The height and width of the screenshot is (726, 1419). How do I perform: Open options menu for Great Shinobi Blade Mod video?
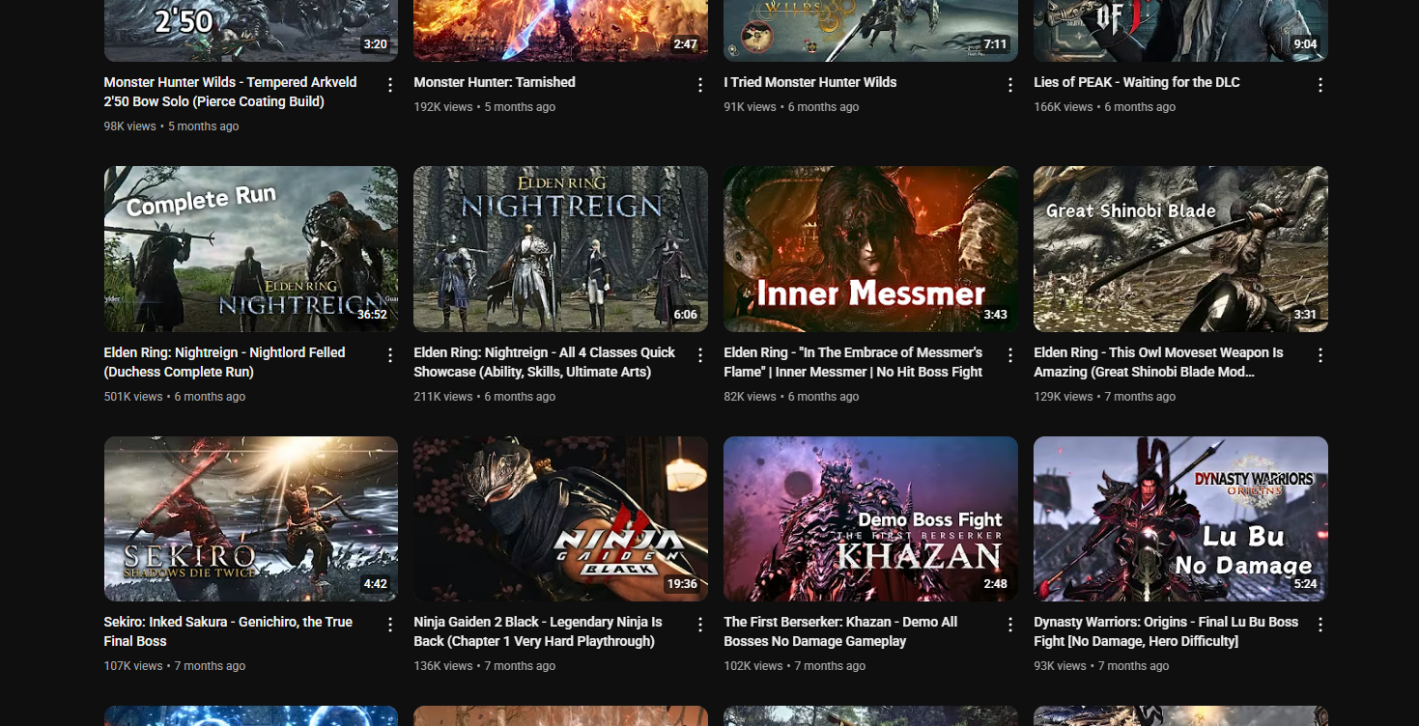coord(1320,355)
